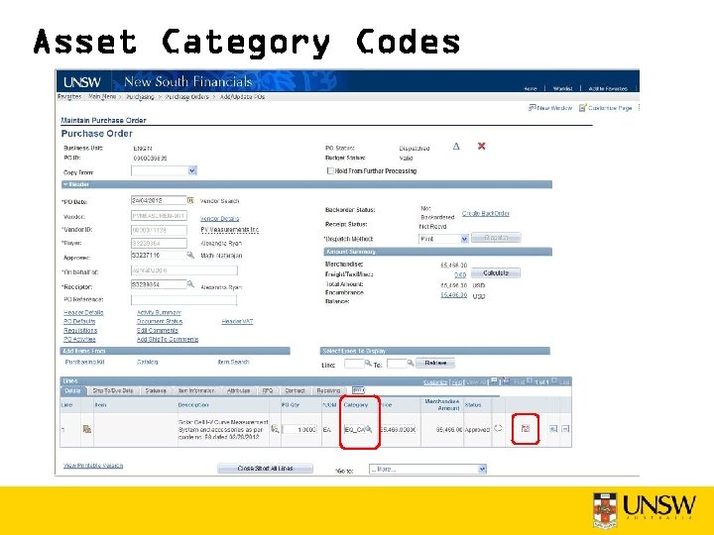Click the blue triangle icon near PO Status
This screenshot has height=535, width=714.
point(456,147)
